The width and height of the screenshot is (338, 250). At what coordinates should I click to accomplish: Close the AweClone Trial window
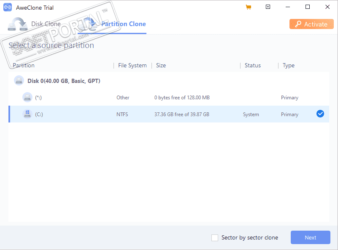(x=327, y=7)
